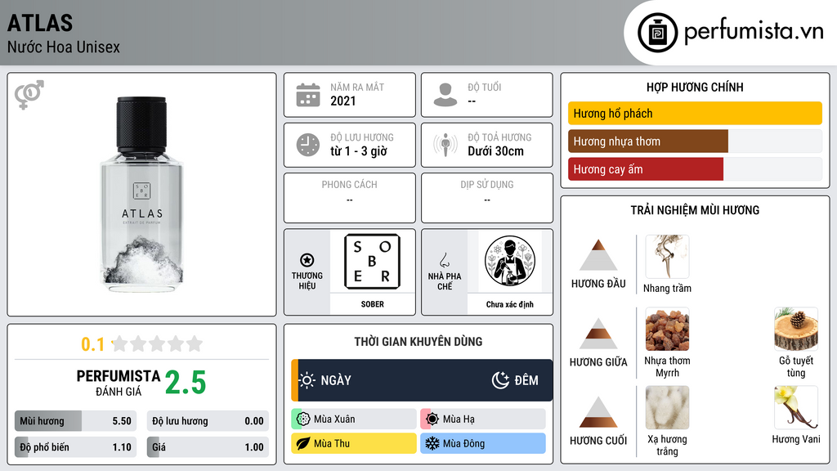Click the nose perfumer icon
This screenshot has width=837, height=471.
click(444, 260)
